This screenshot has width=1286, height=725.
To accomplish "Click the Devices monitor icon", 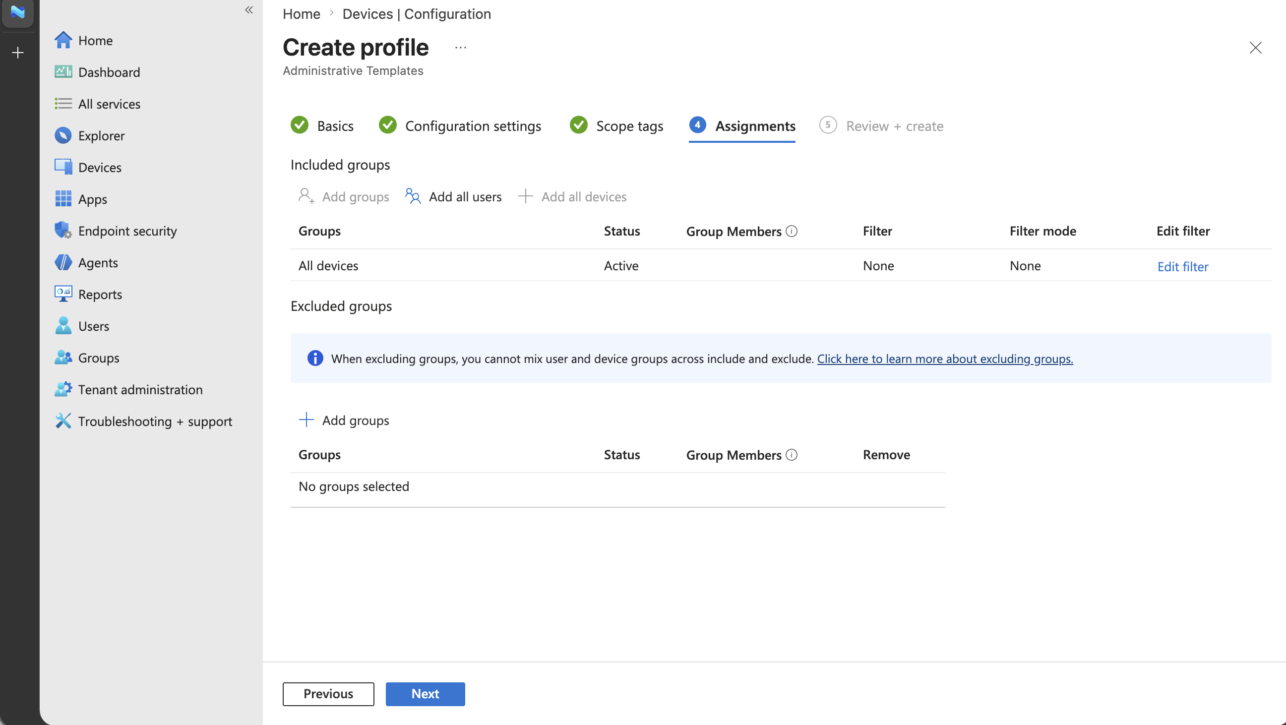I will tap(63, 167).
